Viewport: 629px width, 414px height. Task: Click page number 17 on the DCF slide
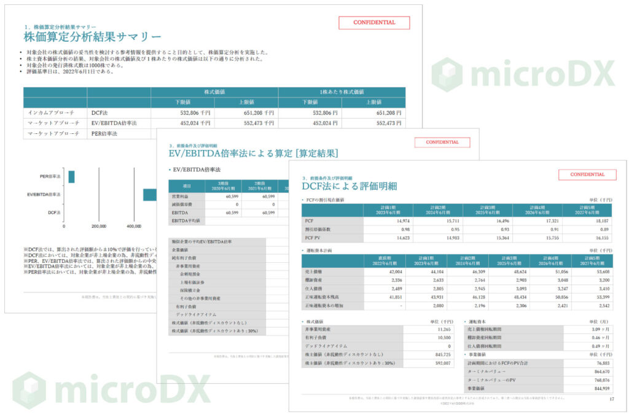click(611, 399)
